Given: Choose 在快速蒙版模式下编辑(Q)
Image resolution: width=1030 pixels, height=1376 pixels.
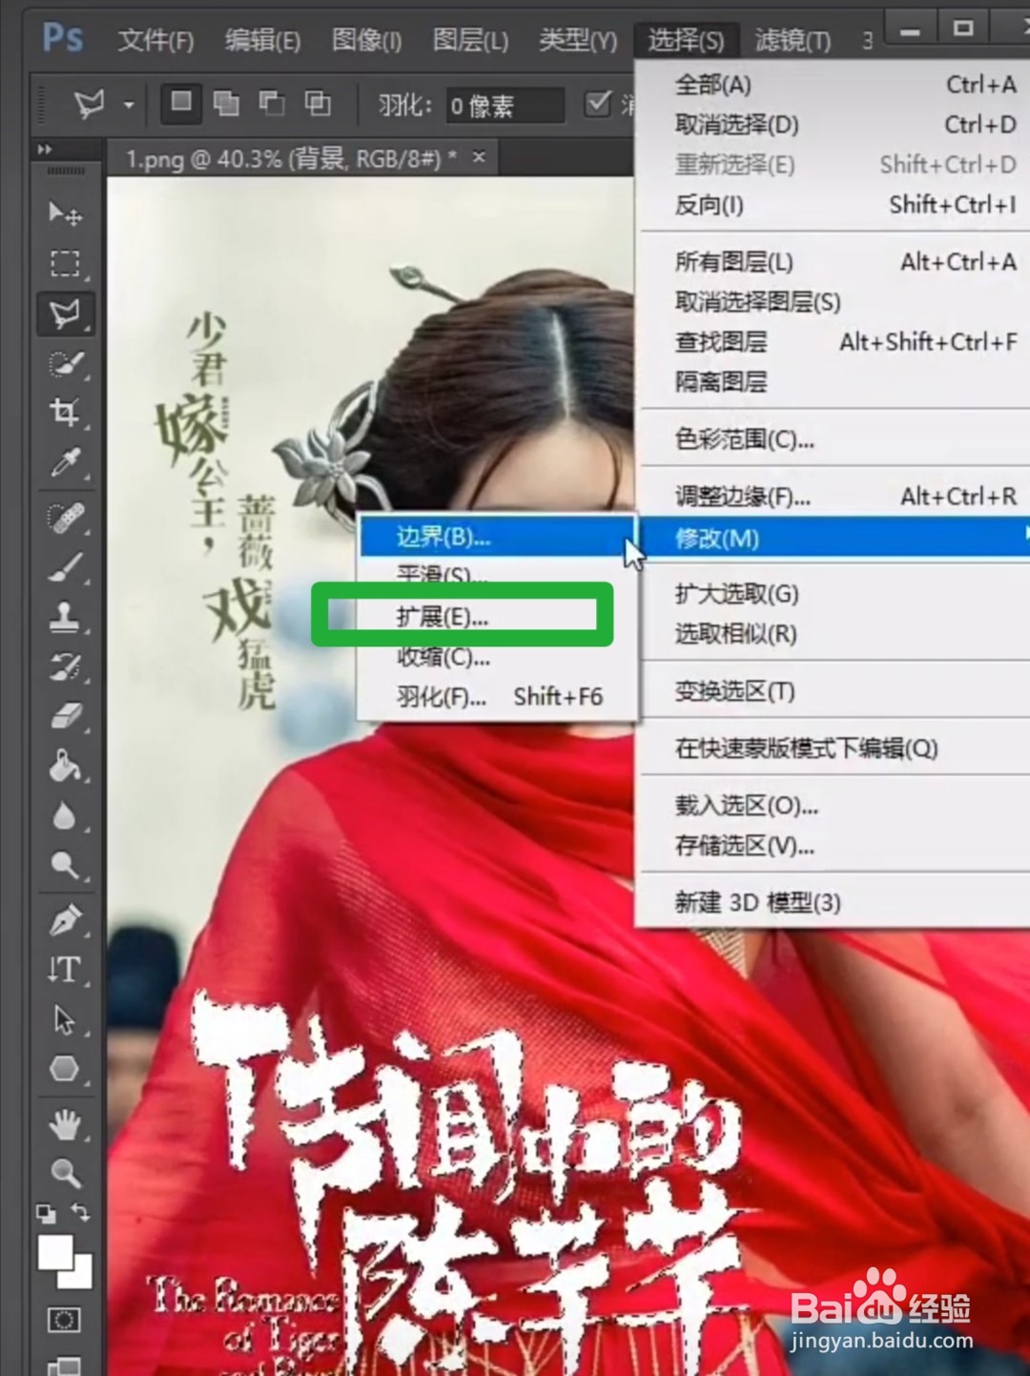Looking at the screenshot, I should pyautogui.click(x=833, y=749).
